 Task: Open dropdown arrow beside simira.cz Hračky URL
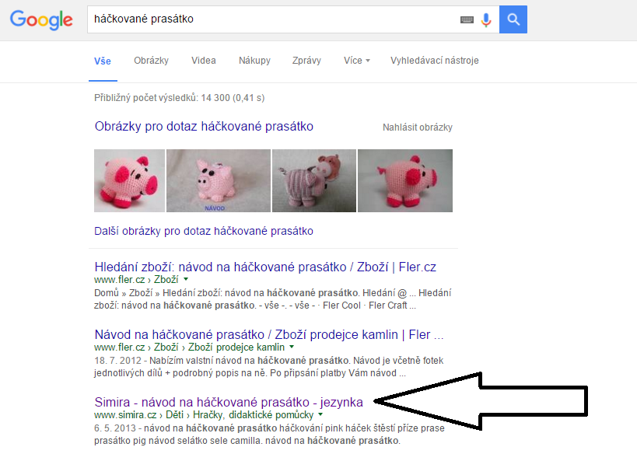pyautogui.click(x=320, y=414)
